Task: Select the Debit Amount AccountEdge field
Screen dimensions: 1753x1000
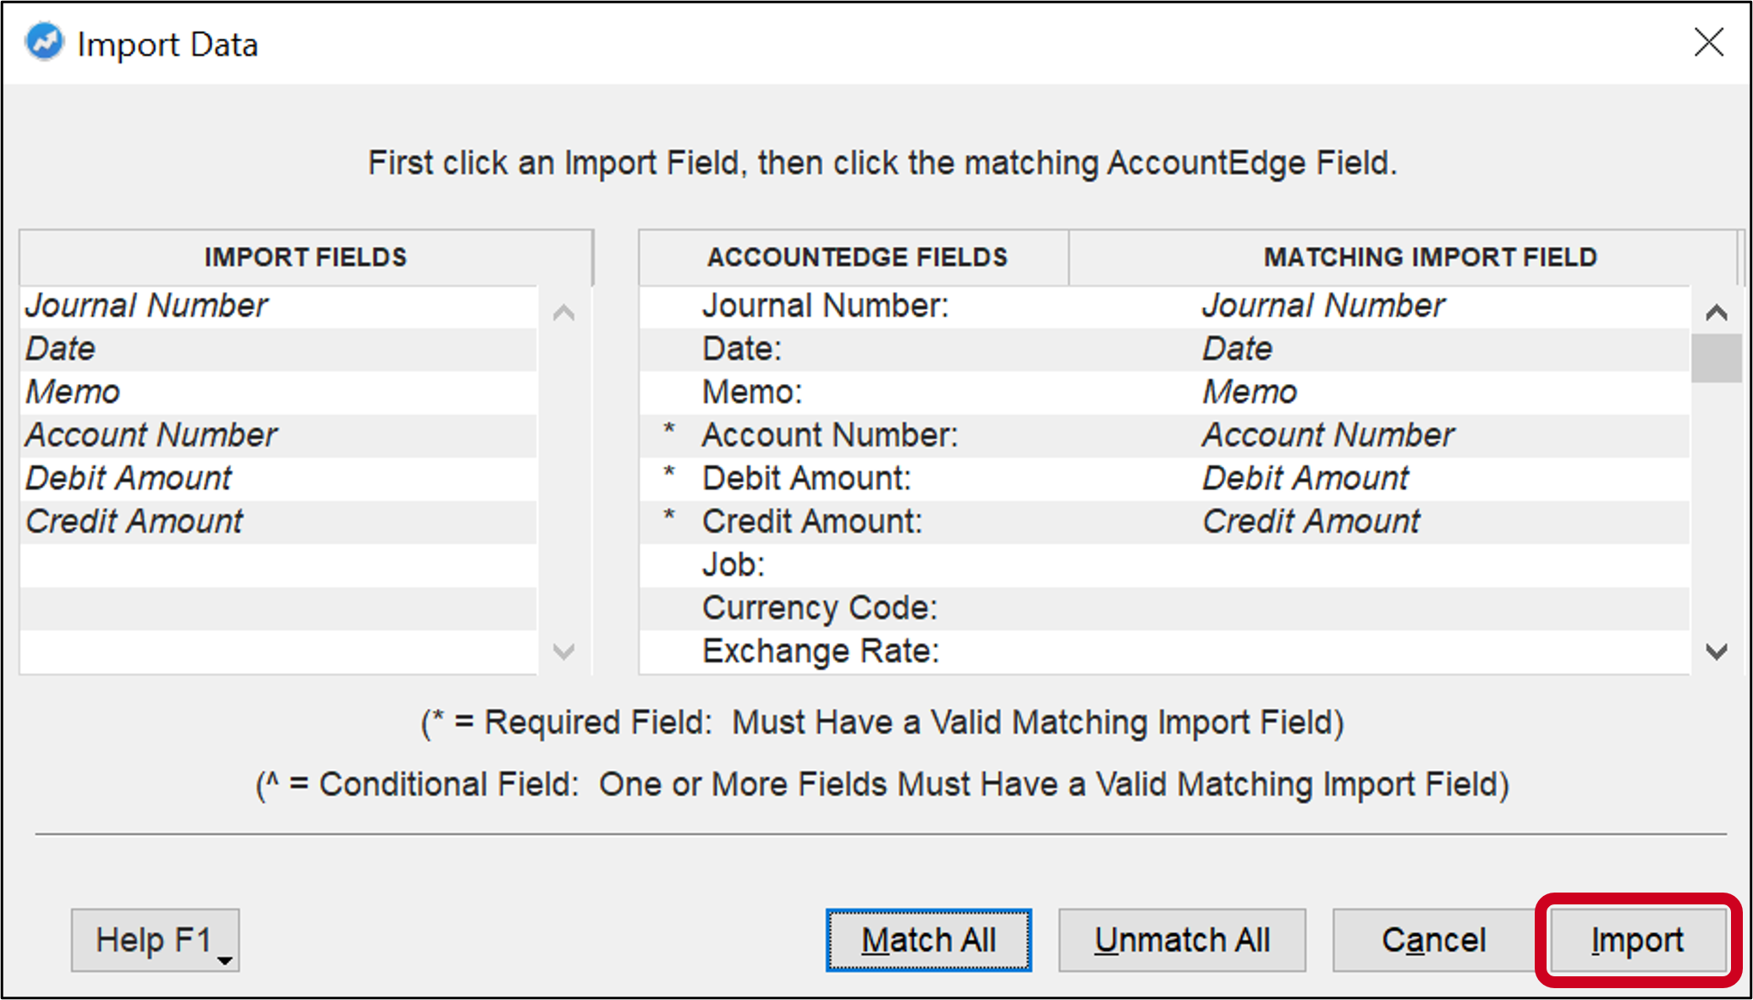Action: pyautogui.click(x=805, y=478)
